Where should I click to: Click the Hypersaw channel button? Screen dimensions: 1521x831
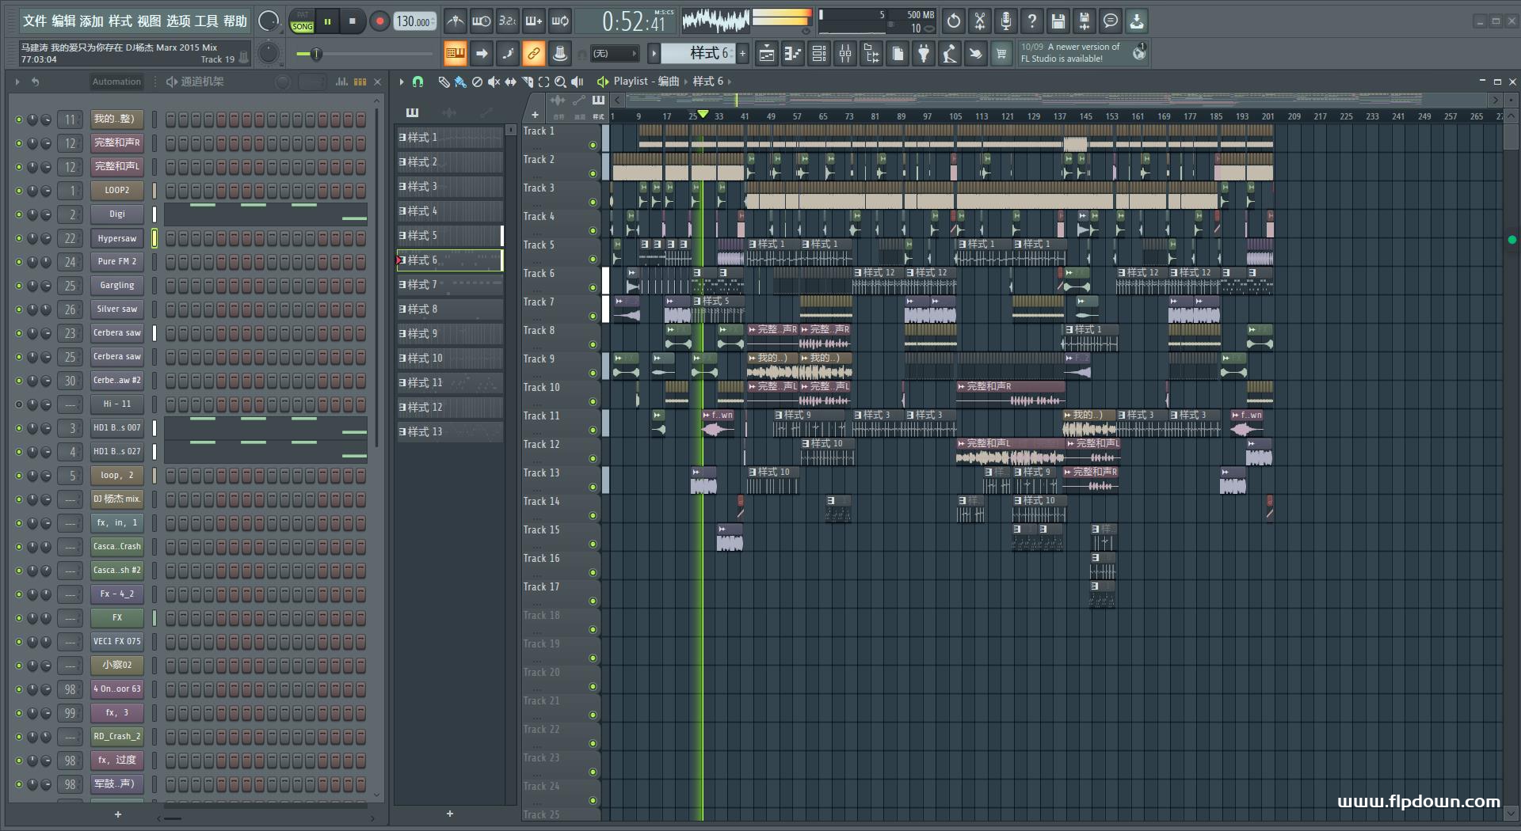coord(117,238)
